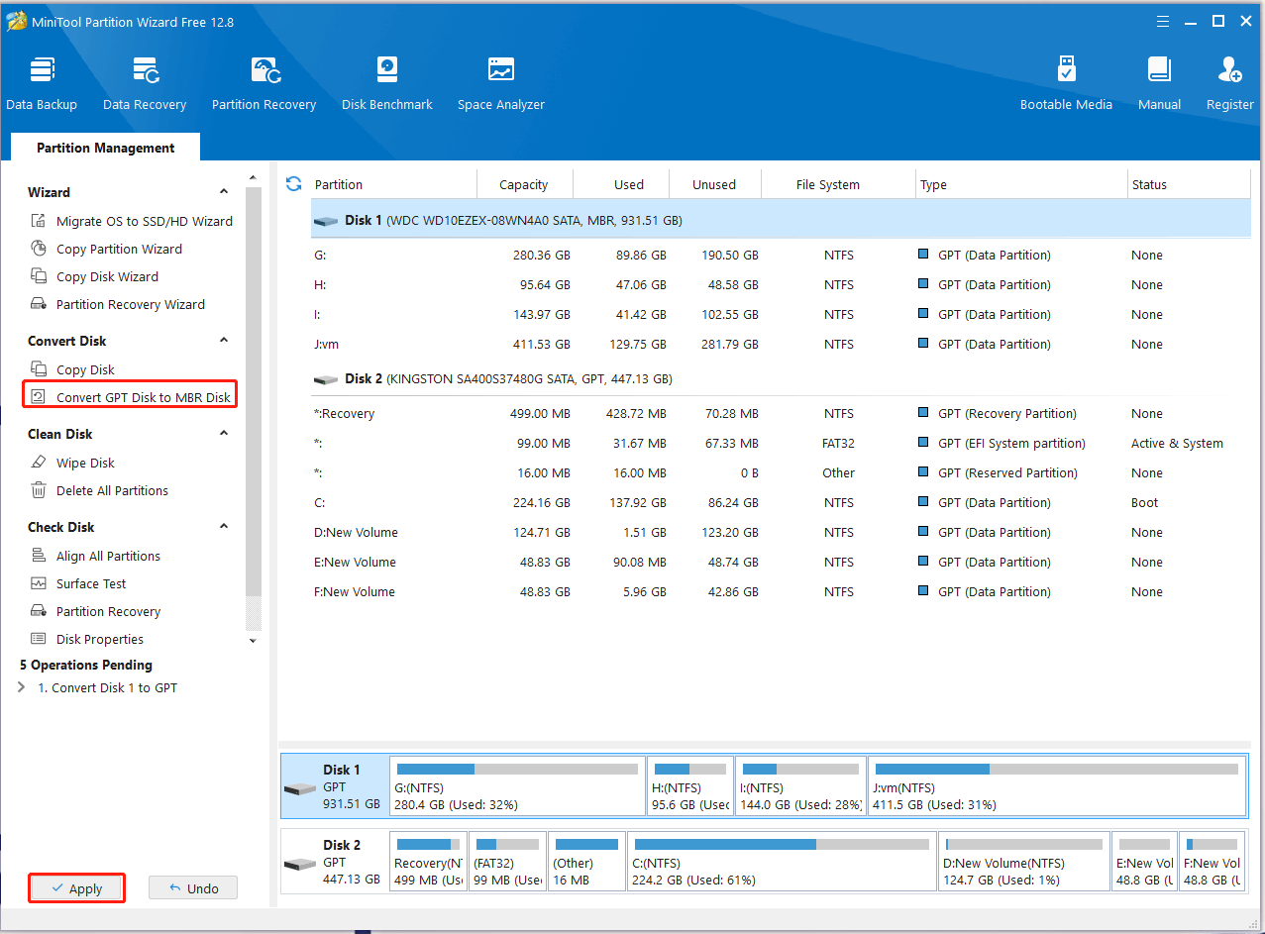
Task: Select the Disk 1 header row
Action: click(781, 220)
